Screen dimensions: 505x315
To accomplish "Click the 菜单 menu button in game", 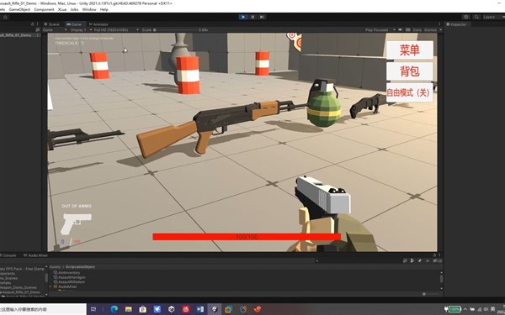I will (410, 50).
